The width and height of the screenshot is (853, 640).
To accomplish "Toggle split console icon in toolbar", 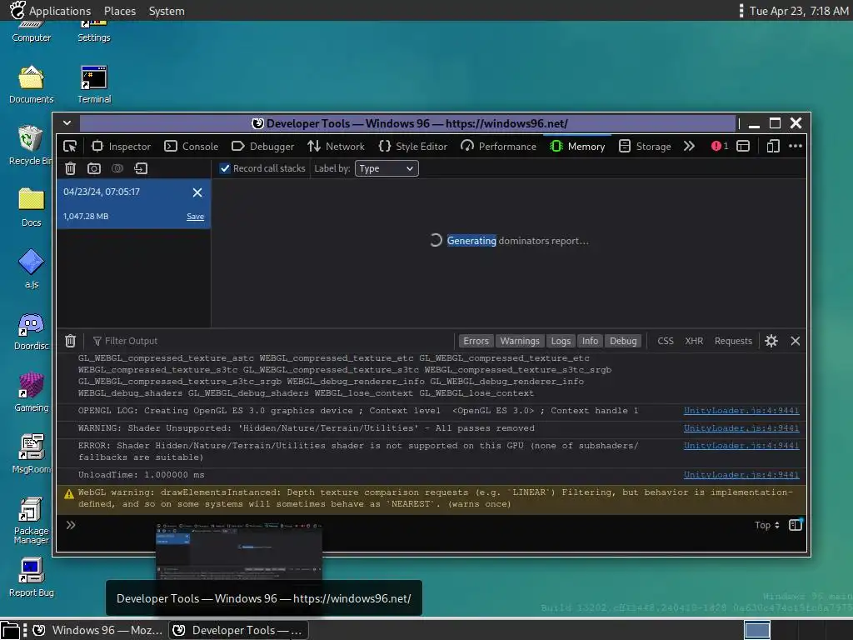I will [x=743, y=147].
